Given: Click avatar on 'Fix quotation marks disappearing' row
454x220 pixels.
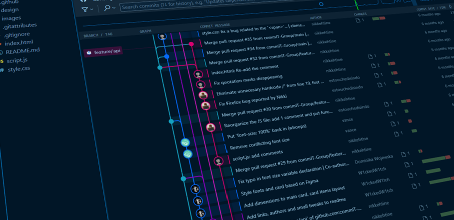Looking at the screenshot, I should click(201, 85).
